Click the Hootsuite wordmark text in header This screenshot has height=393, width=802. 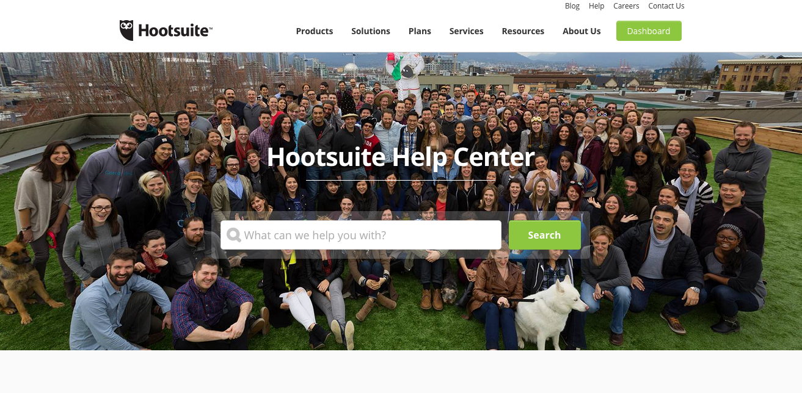click(x=175, y=31)
